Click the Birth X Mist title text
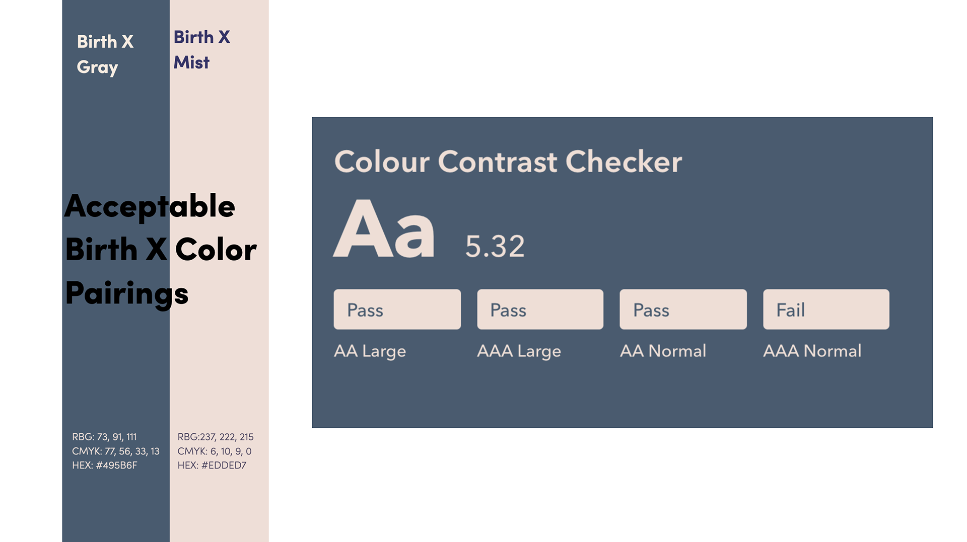The image size is (967, 542). (201, 49)
